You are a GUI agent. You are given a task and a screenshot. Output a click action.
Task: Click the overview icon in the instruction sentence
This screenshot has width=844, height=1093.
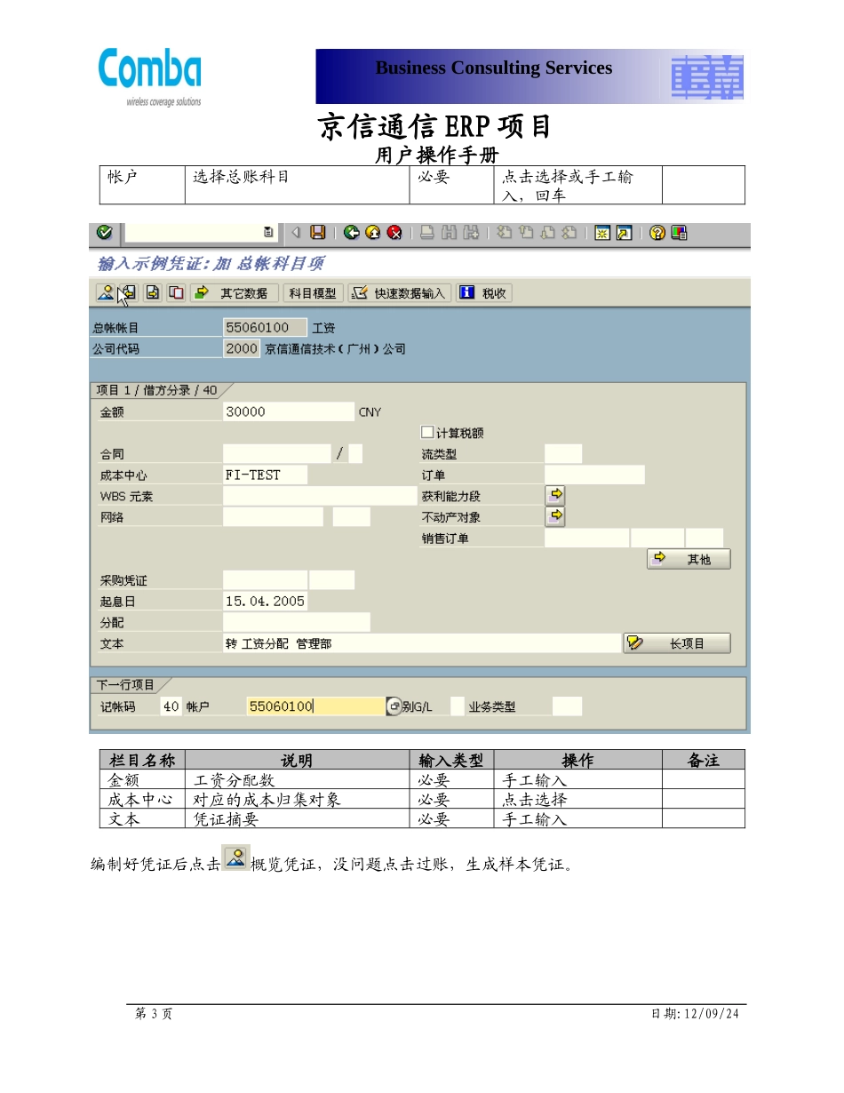click(x=235, y=858)
